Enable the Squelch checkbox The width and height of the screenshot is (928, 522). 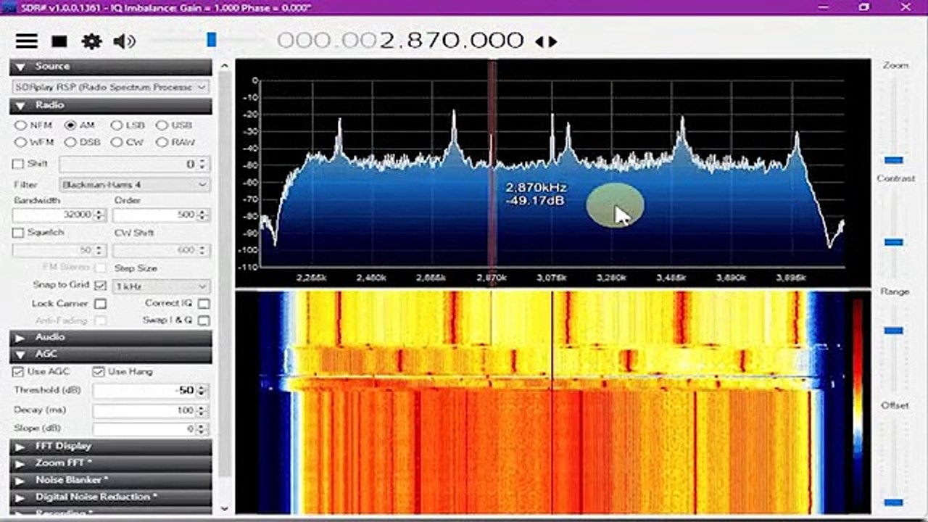pos(18,233)
